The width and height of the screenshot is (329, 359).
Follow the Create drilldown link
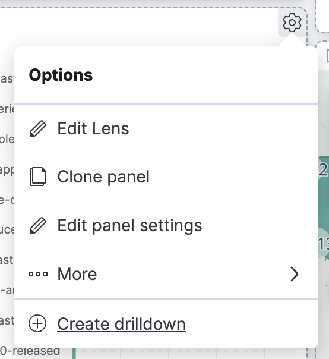(x=121, y=324)
